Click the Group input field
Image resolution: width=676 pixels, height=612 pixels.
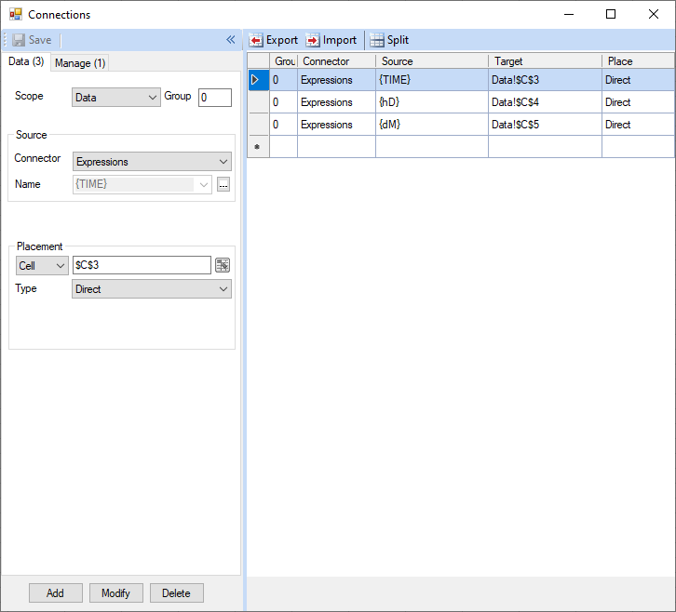215,98
